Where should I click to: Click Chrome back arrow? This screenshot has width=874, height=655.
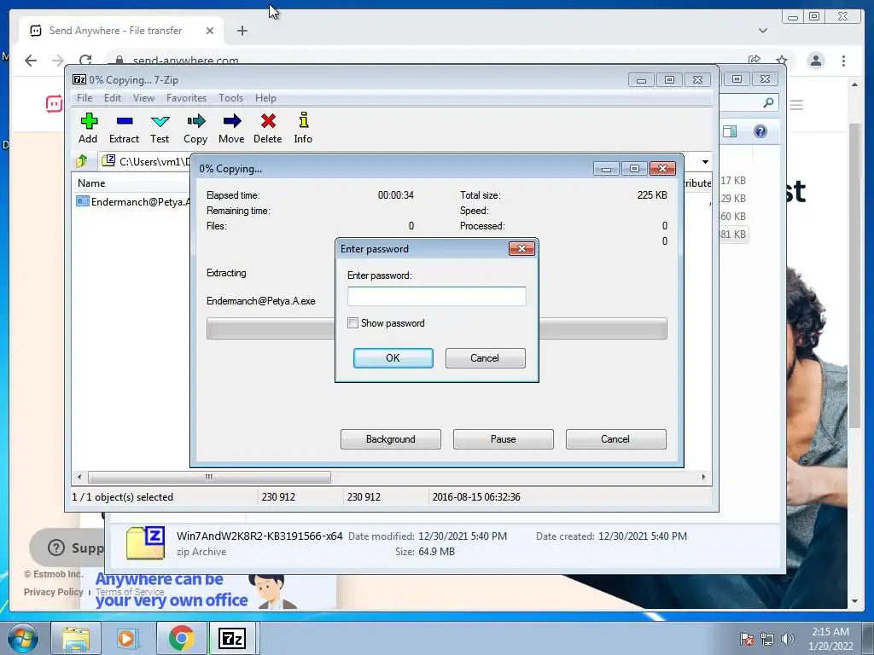(31, 61)
